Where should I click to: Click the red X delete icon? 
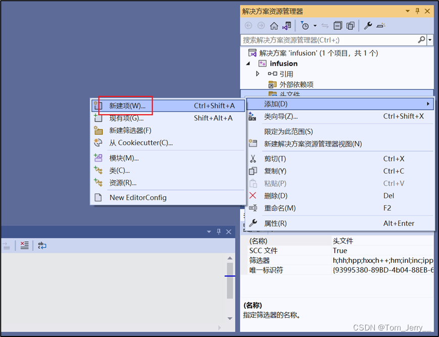point(253,195)
